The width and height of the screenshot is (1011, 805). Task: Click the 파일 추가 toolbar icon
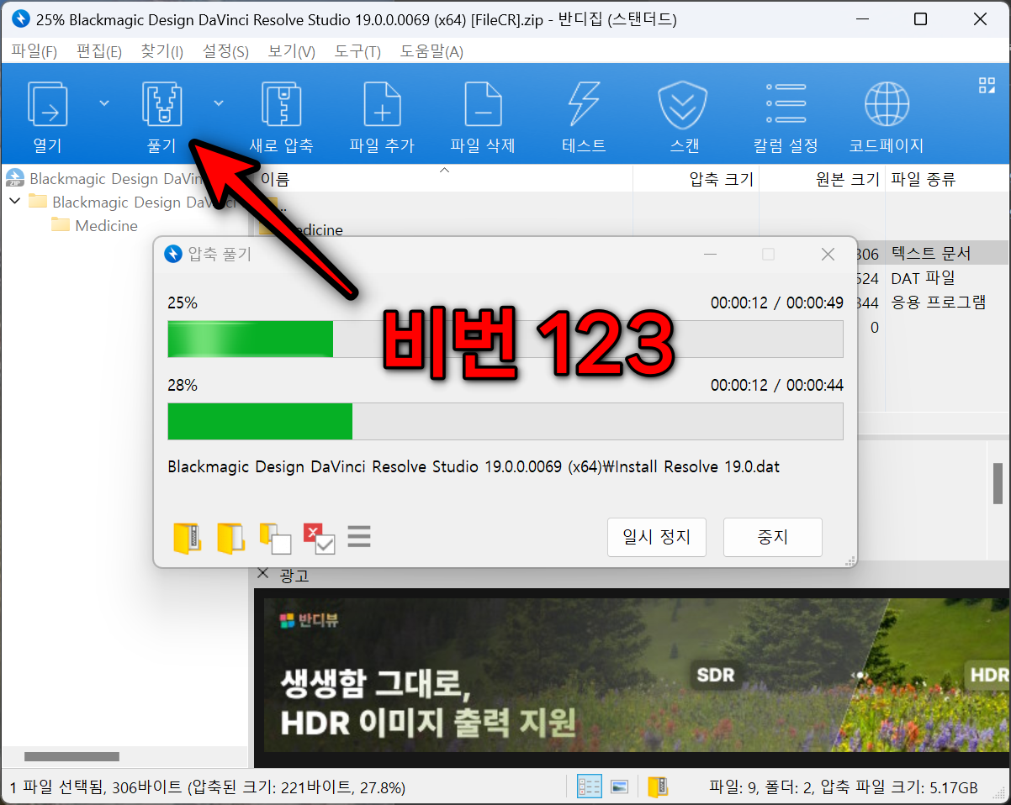[x=382, y=104]
